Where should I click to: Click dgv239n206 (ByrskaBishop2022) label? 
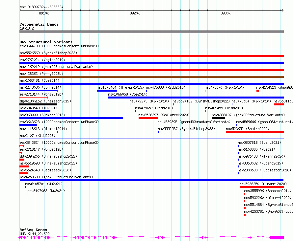[x=48, y=156]
